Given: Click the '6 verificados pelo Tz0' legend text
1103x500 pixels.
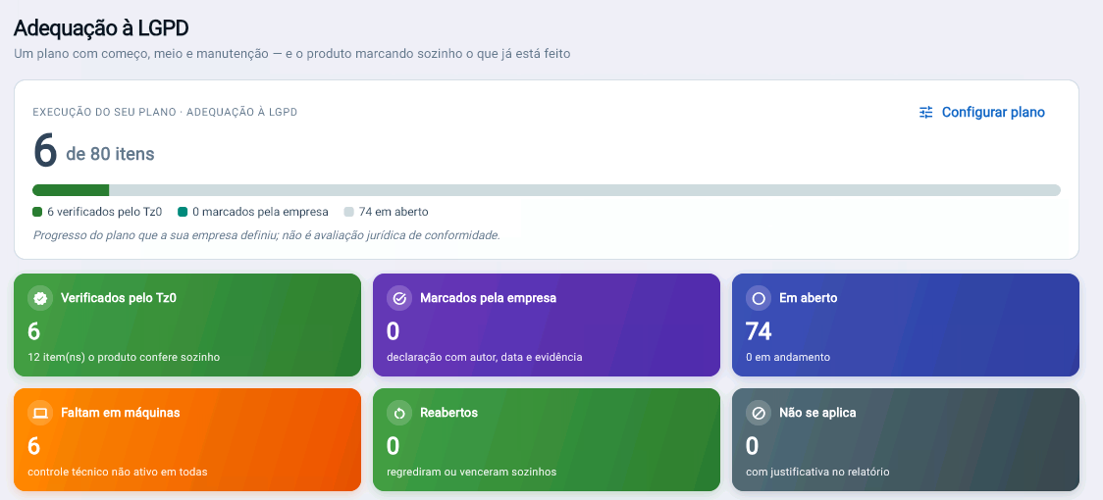Looking at the screenshot, I should coord(105,212).
